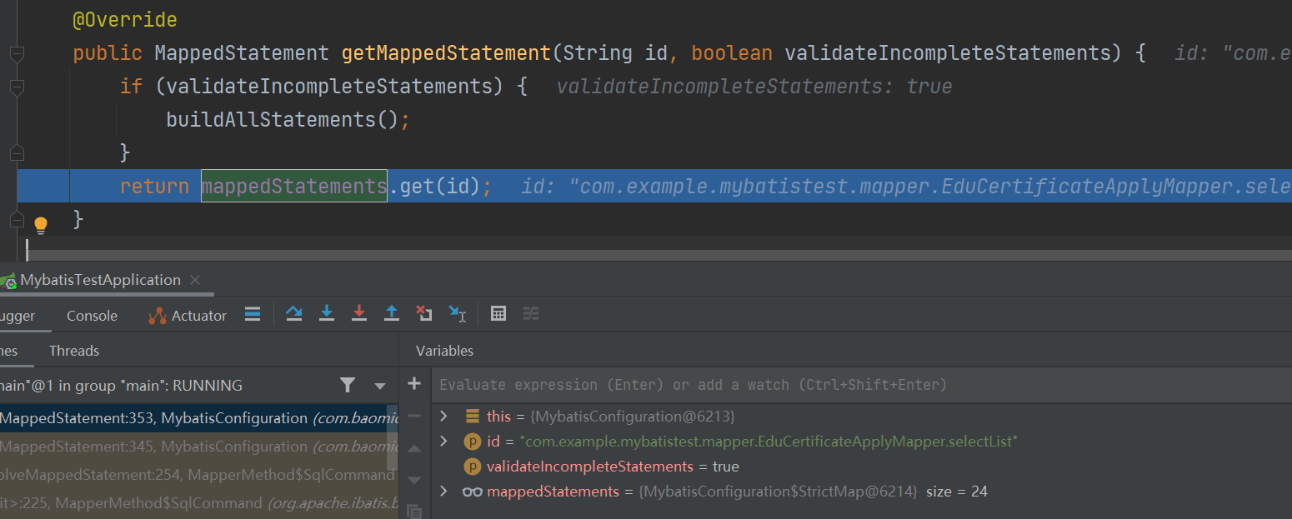
Task: Click the Show Execution Point icon
Action: (253, 314)
